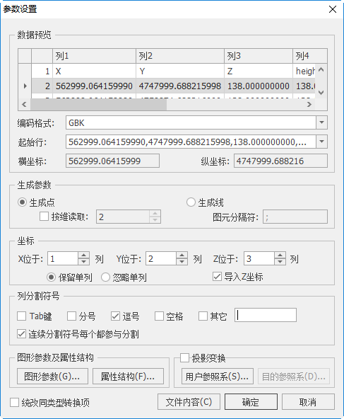344x419 pixels.
Task: Select row 2 via its row-header arrow
Action: click(25, 86)
